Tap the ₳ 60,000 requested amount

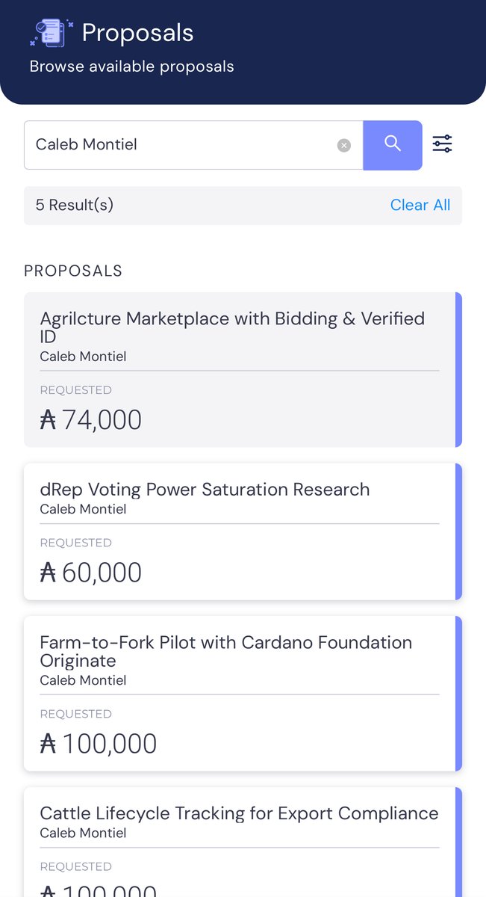(x=90, y=573)
